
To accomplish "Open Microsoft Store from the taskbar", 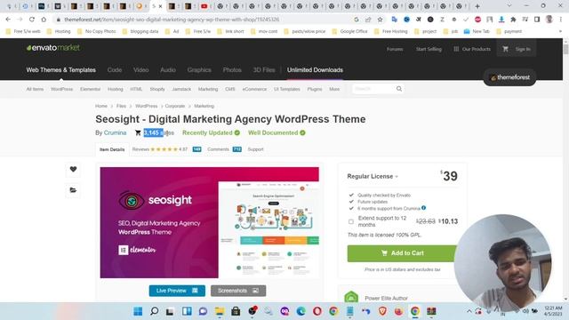I will click(x=236, y=311).
